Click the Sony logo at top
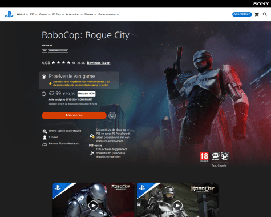 click(261, 3)
